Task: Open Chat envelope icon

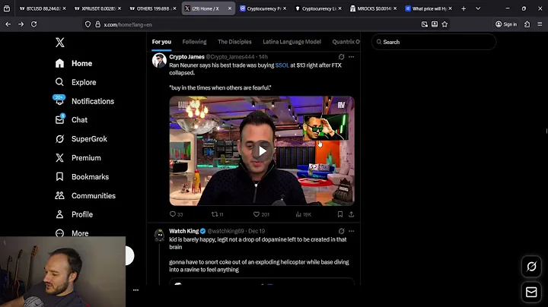Action: (x=60, y=119)
